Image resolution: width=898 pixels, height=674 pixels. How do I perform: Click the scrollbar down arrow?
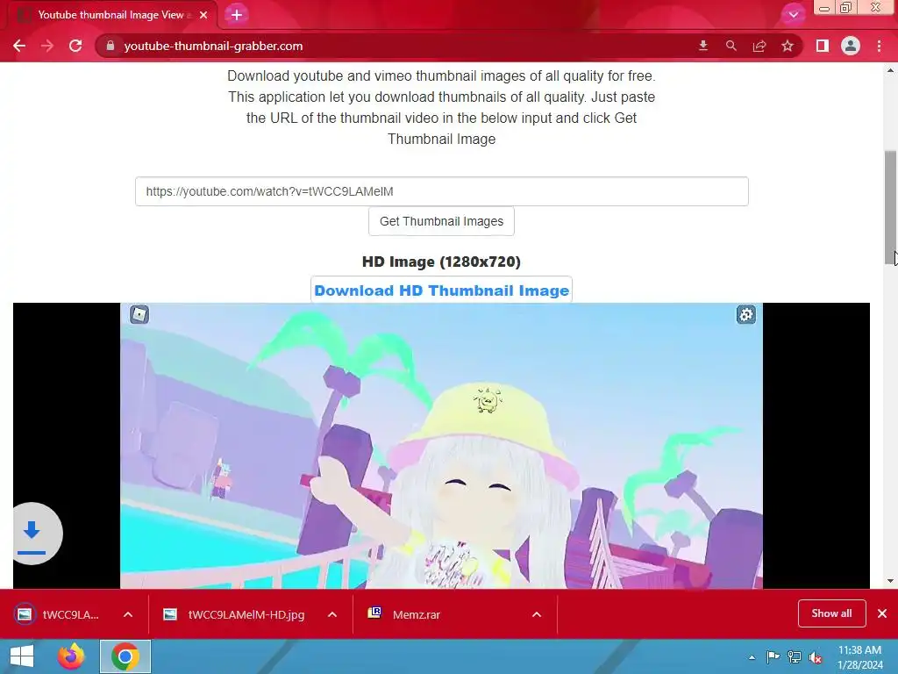pyautogui.click(x=891, y=581)
